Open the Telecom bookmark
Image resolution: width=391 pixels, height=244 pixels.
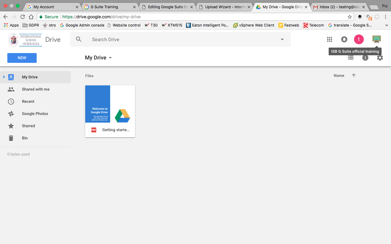(313, 25)
